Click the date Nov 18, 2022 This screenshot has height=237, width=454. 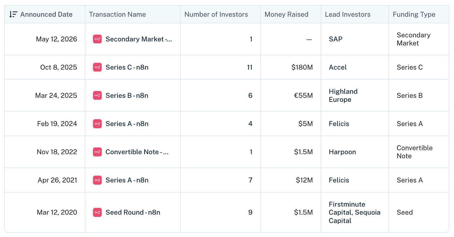coord(57,152)
